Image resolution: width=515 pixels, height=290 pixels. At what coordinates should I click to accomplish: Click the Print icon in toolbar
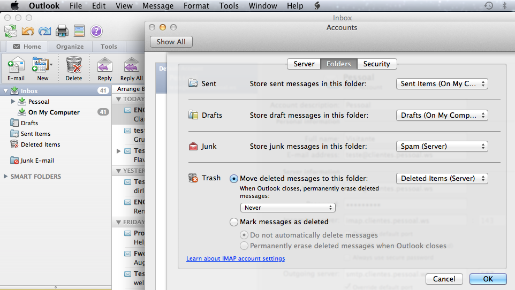pyautogui.click(x=62, y=31)
